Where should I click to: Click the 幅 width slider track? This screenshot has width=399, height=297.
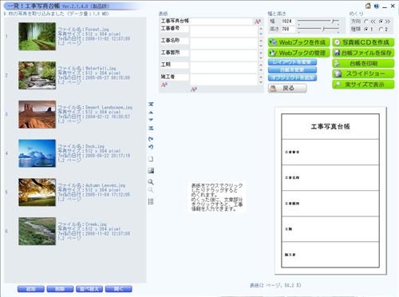point(318,21)
